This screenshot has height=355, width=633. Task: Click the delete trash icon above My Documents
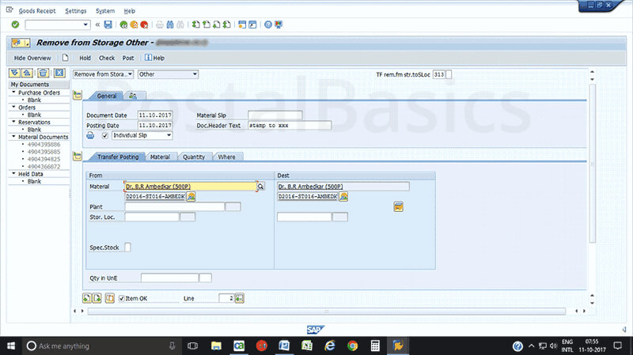click(44, 73)
